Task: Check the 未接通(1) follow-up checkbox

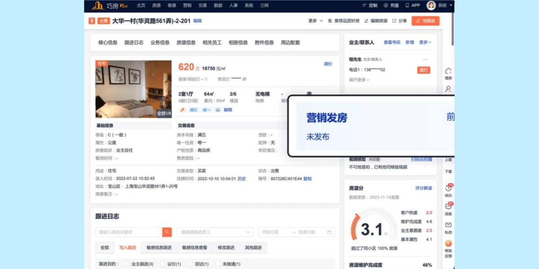Action: pos(218,264)
